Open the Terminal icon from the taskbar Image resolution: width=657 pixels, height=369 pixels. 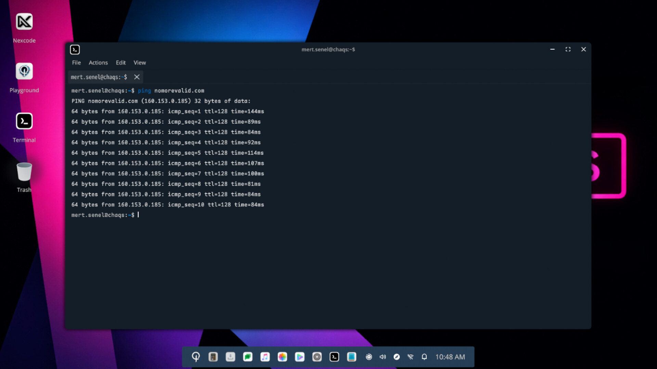click(x=335, y=357)
